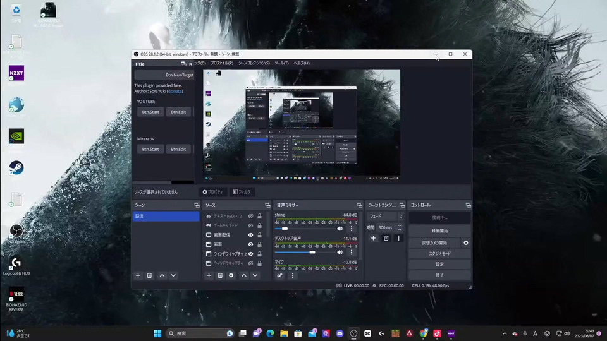Open デスクトップ音声 three-dot options menu

[x=352, y=252]
